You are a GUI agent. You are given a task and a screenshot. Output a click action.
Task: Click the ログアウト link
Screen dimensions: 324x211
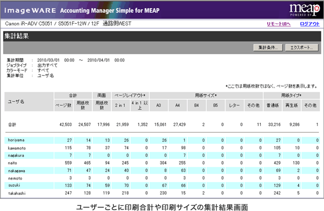click(309, 24)
